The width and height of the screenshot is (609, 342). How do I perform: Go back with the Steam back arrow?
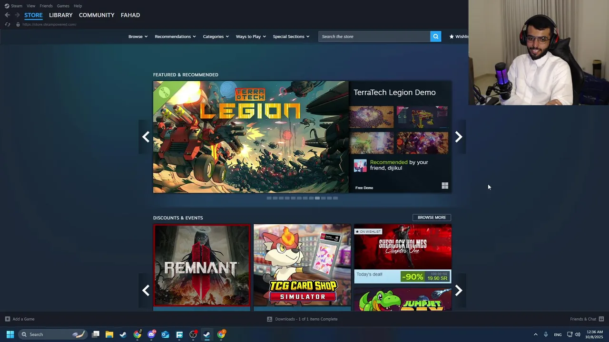click(7, 15)
